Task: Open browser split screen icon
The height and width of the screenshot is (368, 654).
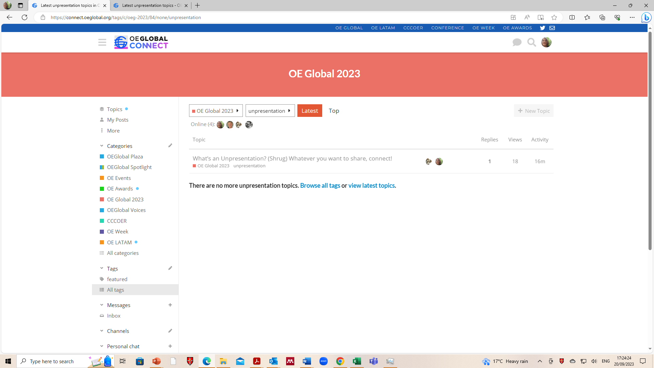Action: pyautogui.click(x=572, y=17)
